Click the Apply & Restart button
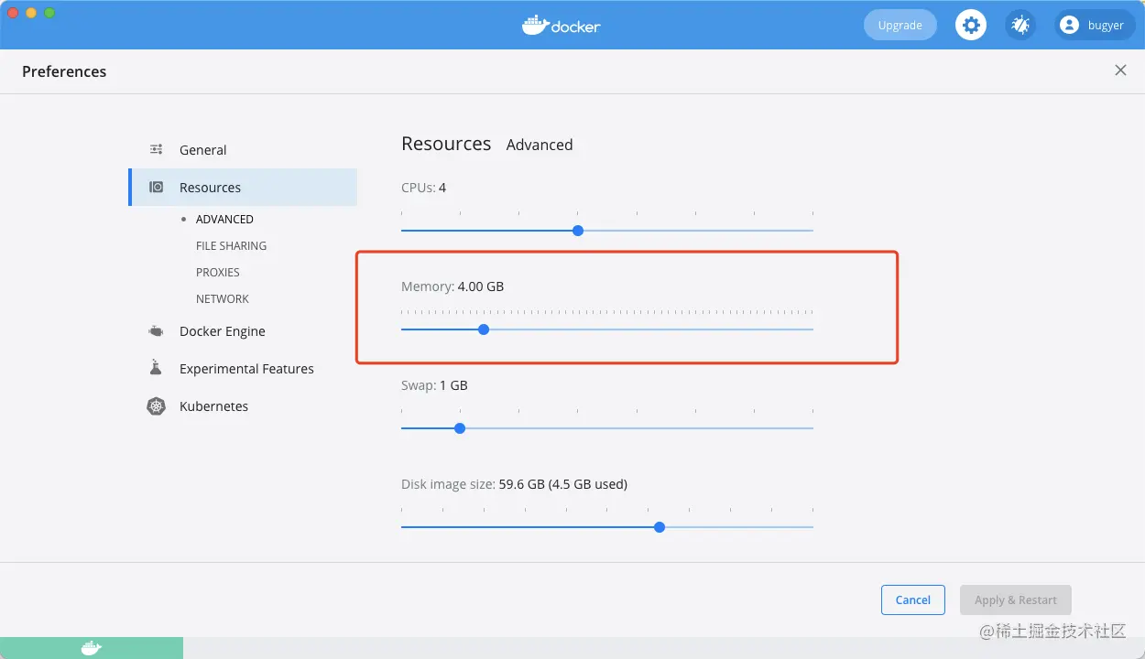Viewport: 1145px width, 659px height. (x=1016, y=600)
